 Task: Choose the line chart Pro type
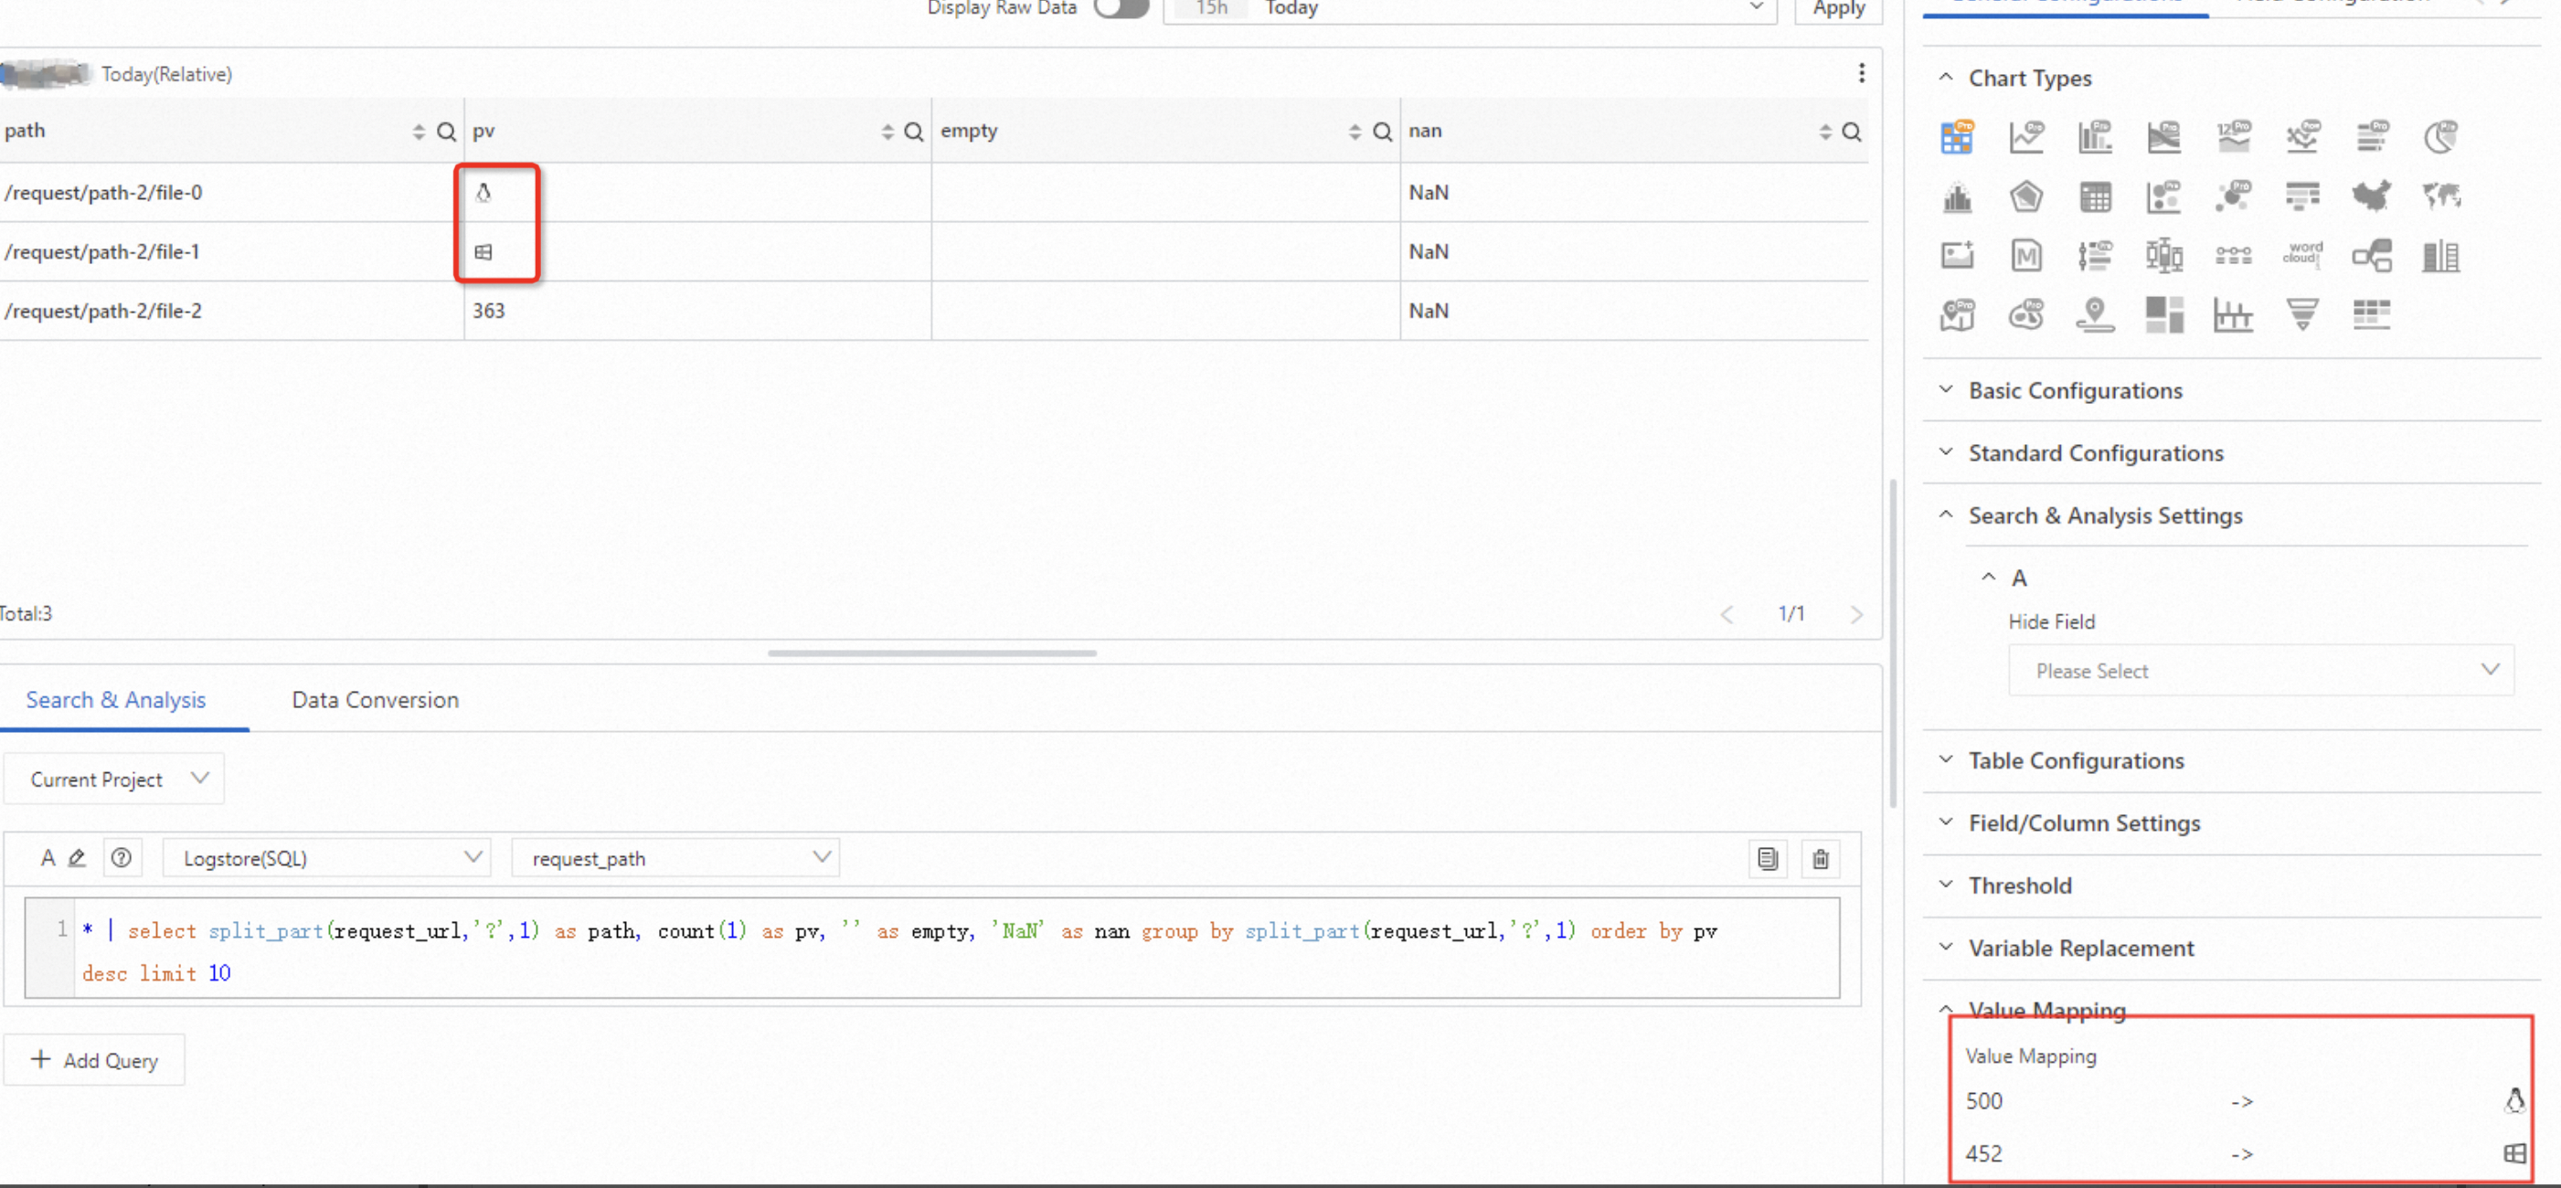(2025, 137)
